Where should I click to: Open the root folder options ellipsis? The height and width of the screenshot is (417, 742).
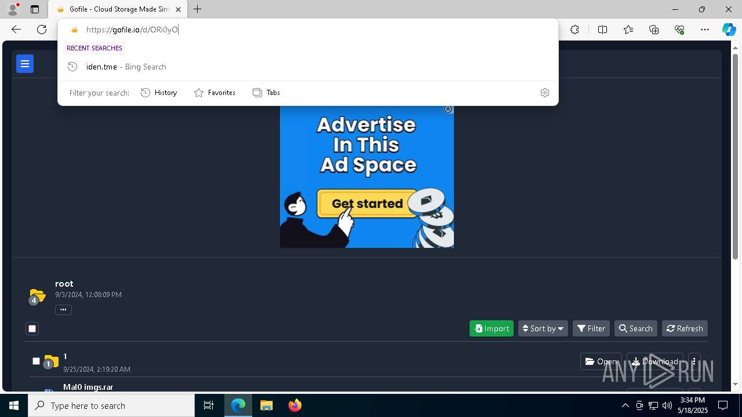(x=63, y=309)
